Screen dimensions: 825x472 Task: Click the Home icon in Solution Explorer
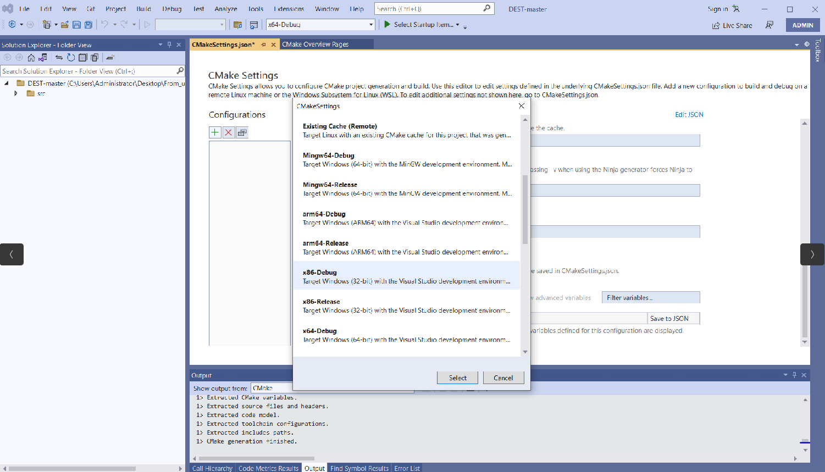[31, 57]
